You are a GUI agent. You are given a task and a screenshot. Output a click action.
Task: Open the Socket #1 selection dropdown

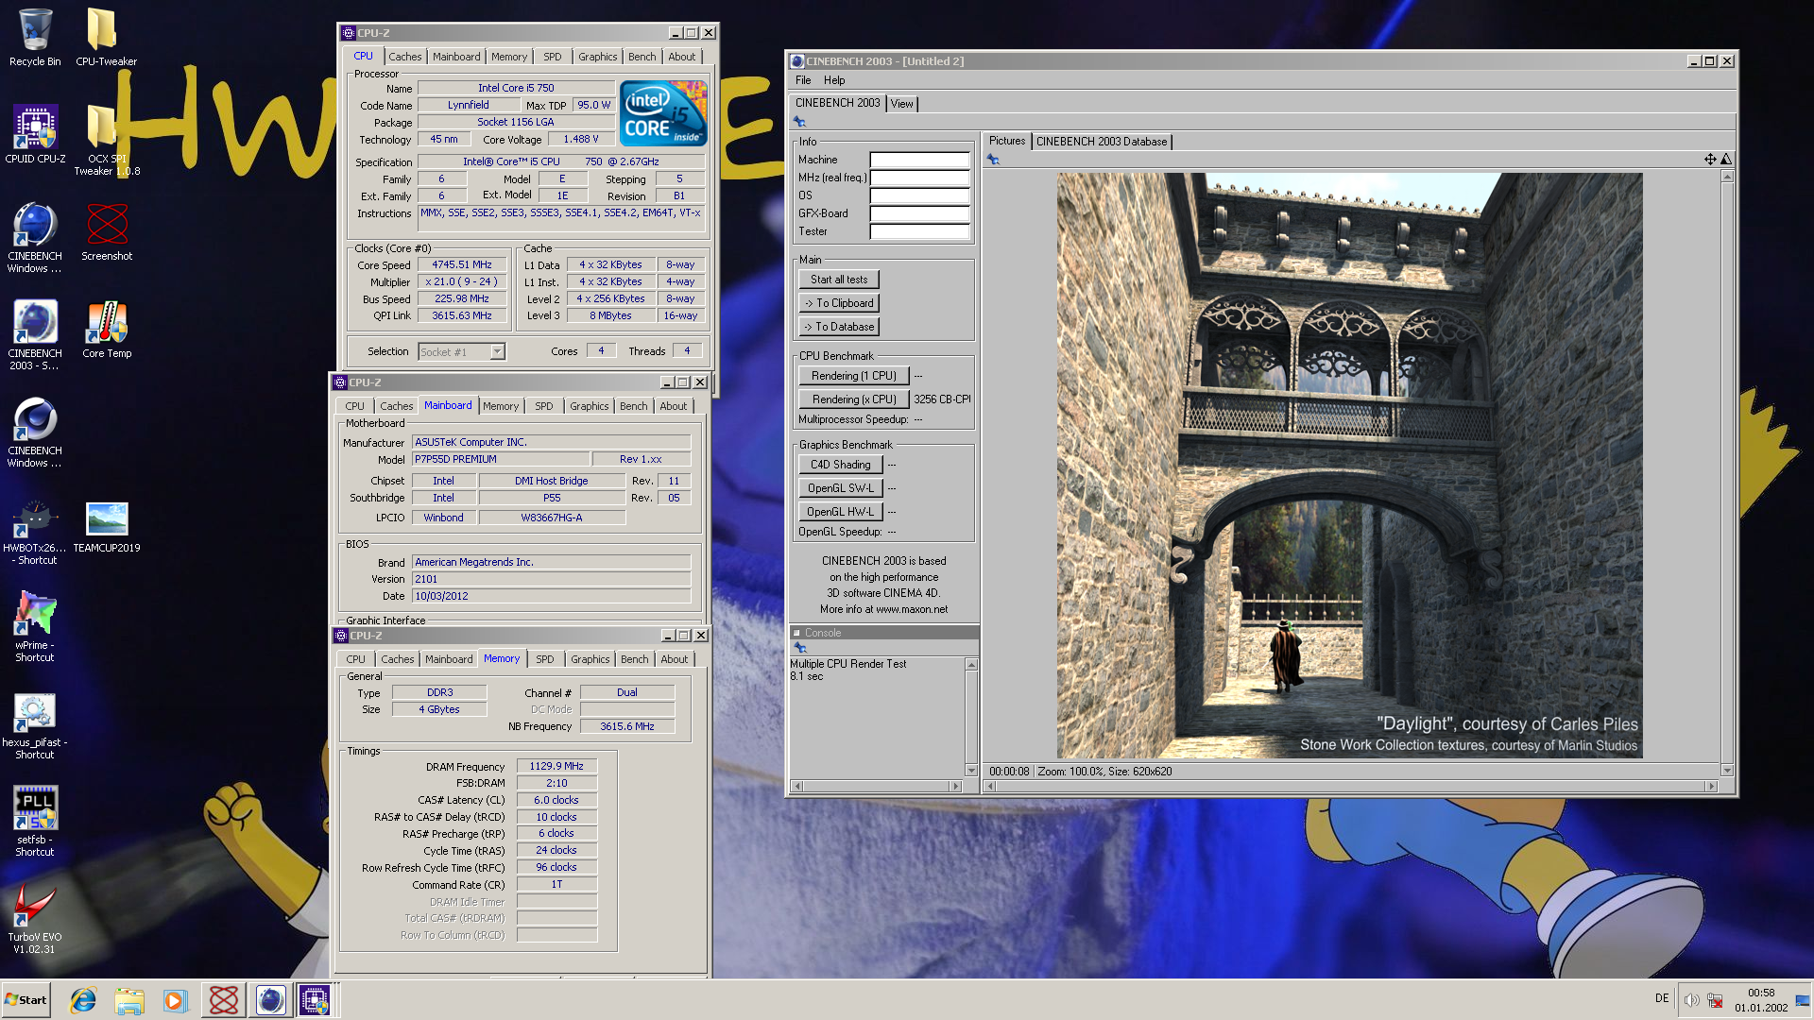point(462,352)
